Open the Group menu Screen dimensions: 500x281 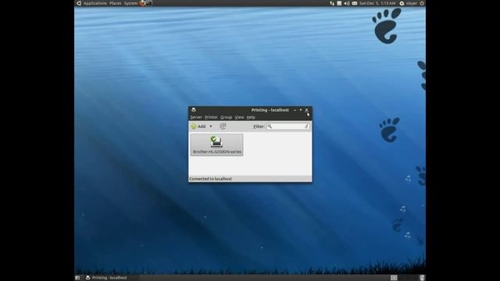pos(226,117)
